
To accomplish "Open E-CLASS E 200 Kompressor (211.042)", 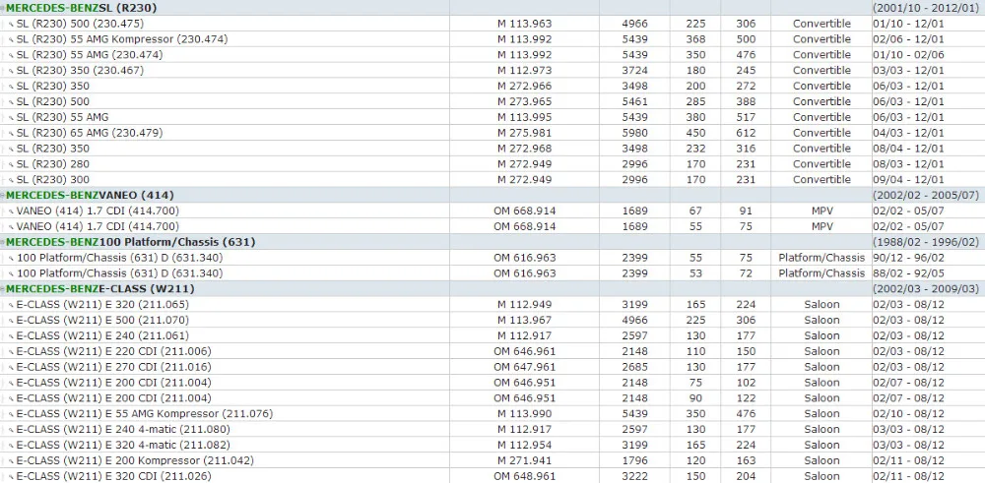I will coord(135,461).
